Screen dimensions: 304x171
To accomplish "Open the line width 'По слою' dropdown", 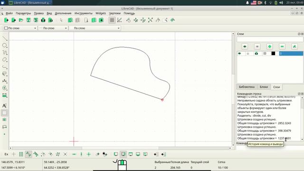I will pyautogui.click(x=53, y=28).
